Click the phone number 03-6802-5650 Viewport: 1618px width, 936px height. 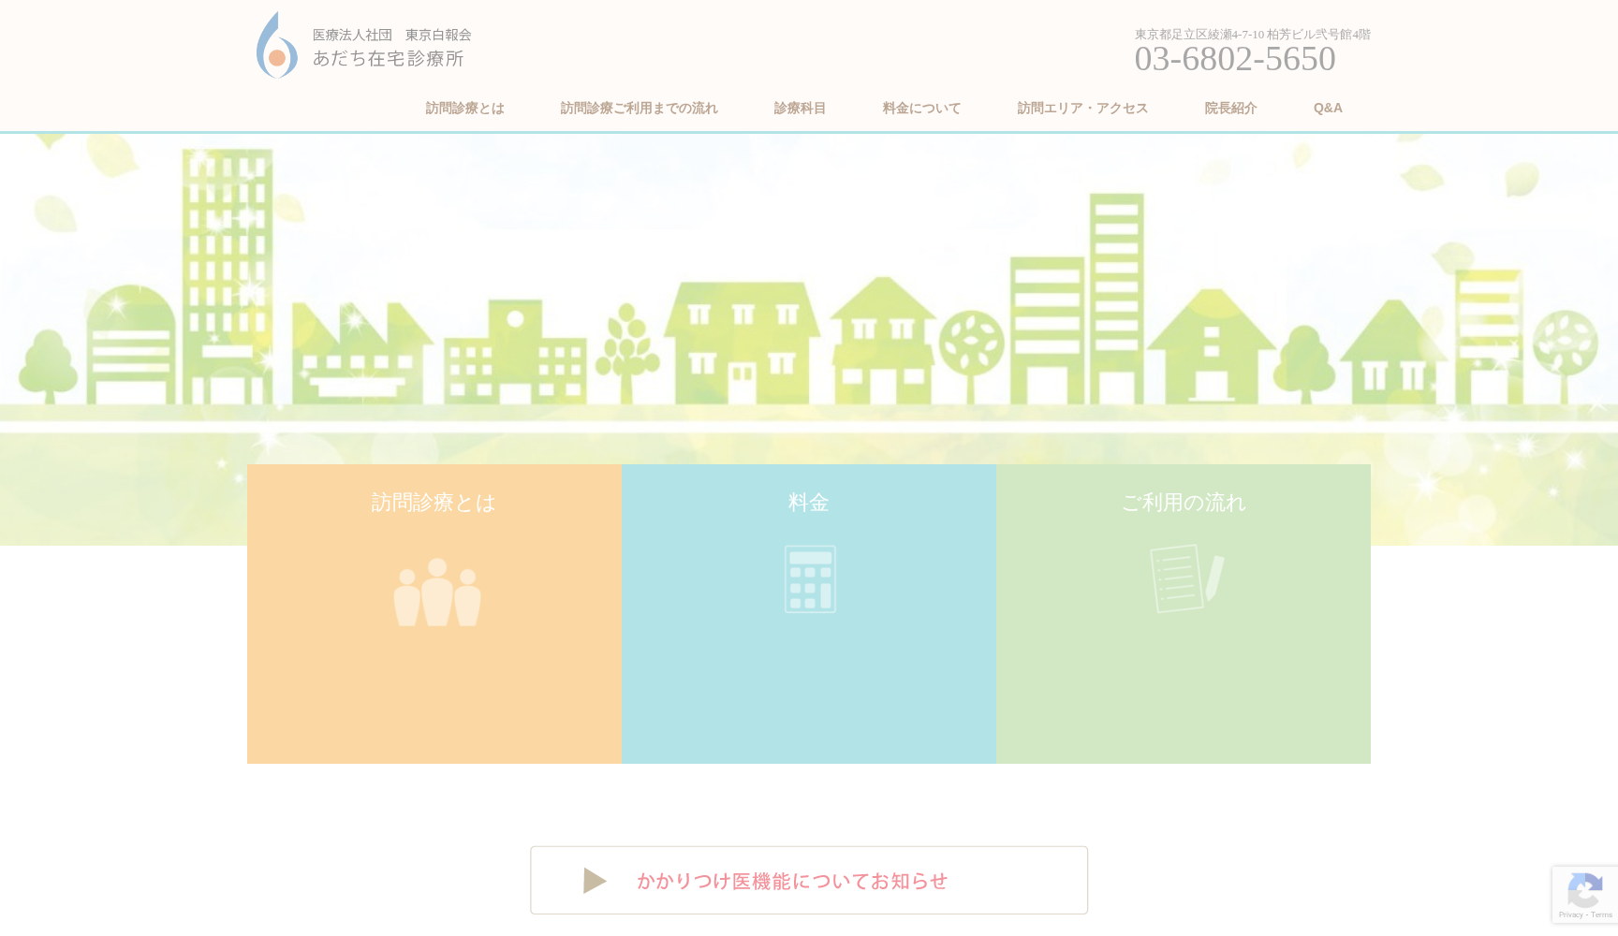click(1235, 59)
